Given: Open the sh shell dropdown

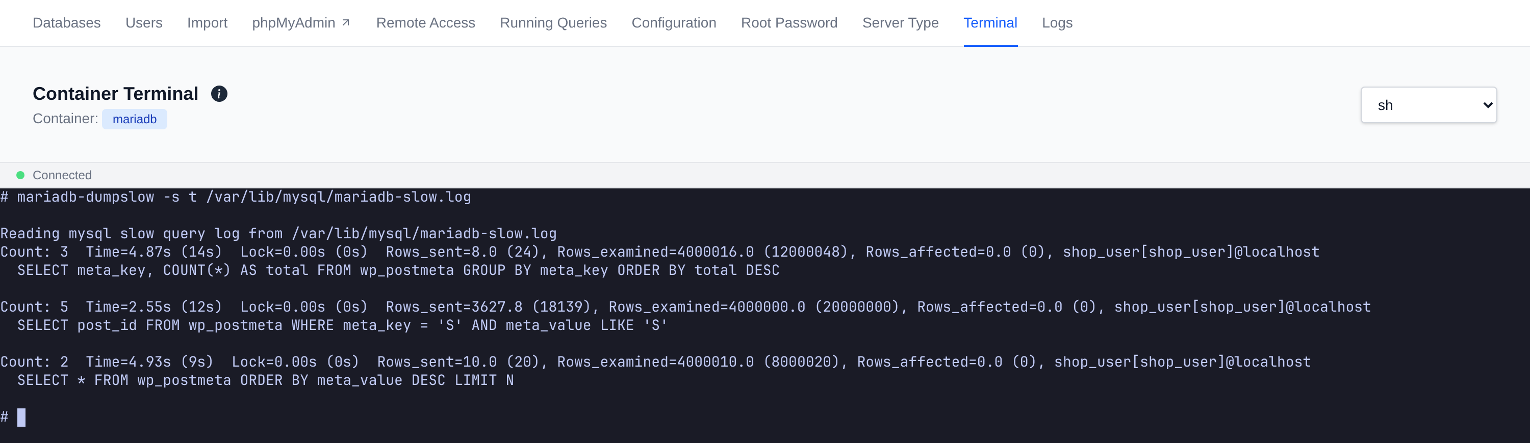Looking at the screenshot, I should pyautogui.click(x=1429, y=105).
